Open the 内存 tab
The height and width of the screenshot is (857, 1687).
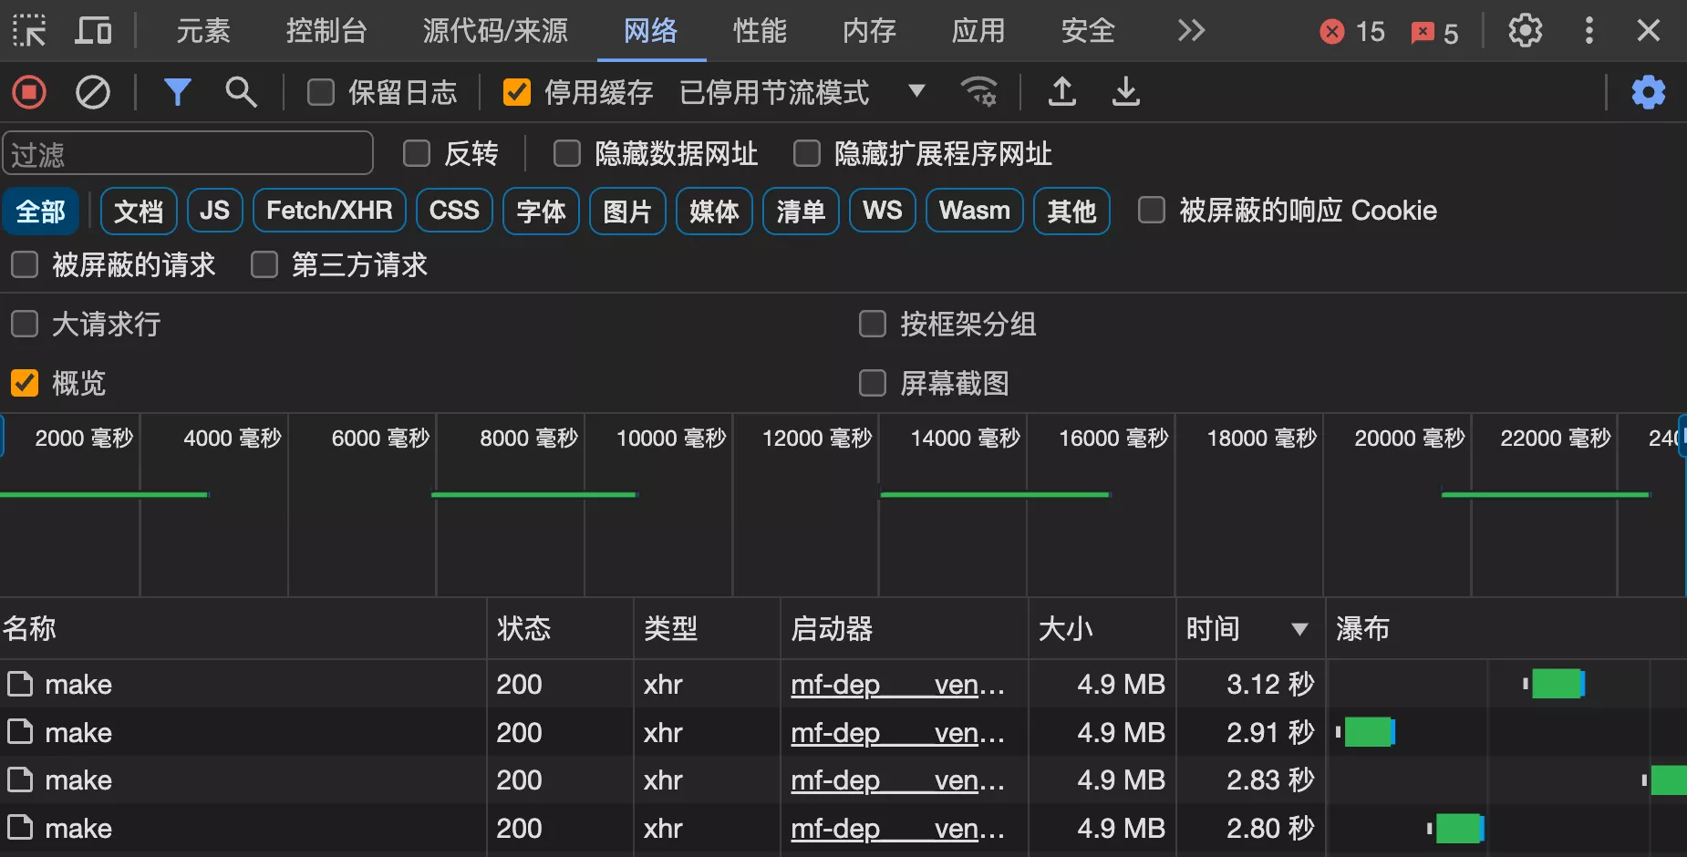pos(869,31)
